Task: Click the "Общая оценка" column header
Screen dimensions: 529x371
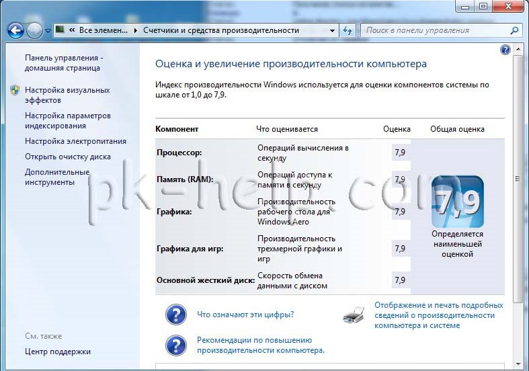Action: [457, 129]
